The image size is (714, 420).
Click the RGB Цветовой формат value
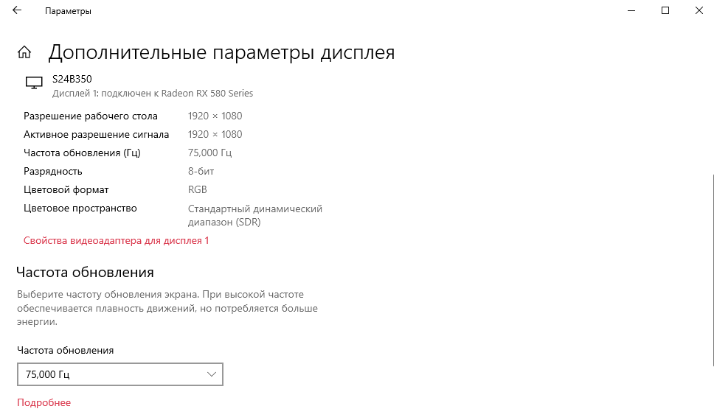(x=197, y=190)
